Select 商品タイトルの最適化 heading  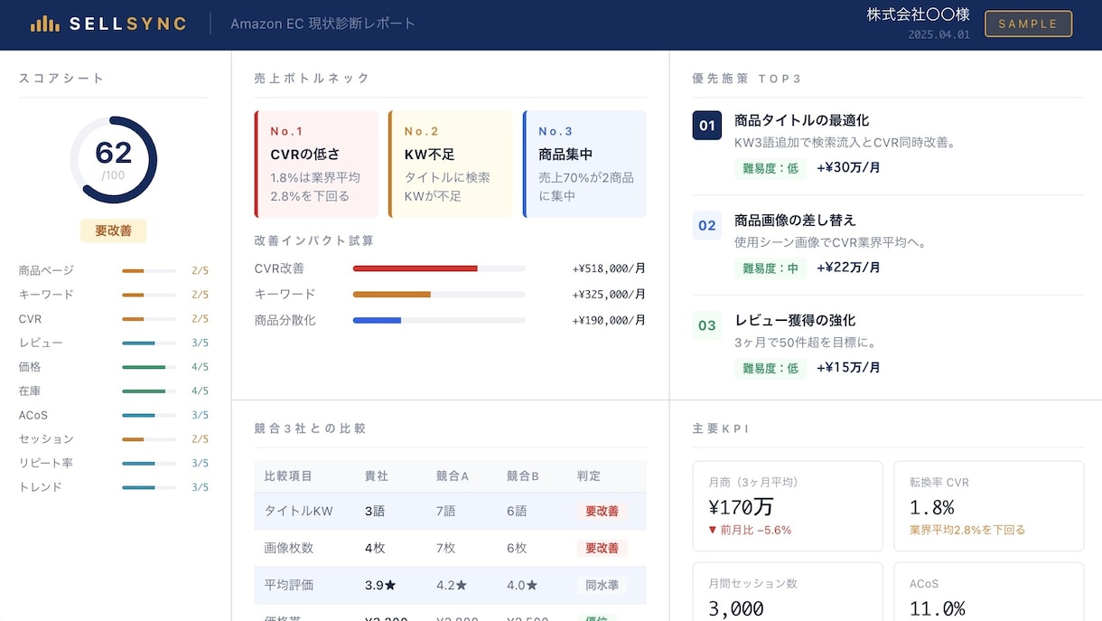click(x=802, y=120)
